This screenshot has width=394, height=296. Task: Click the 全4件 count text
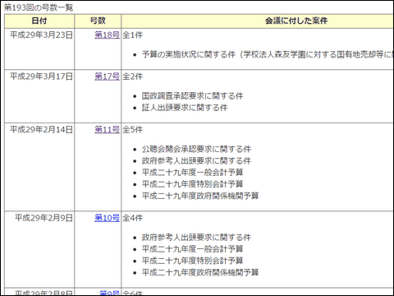[x=132, y=218]
